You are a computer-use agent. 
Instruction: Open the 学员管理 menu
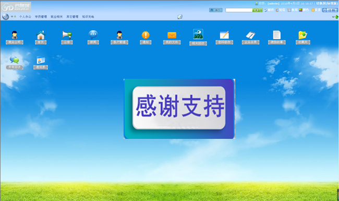(x=41, y=17)
